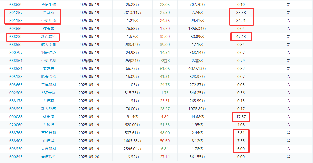Open stock code 688581
Viewport: 313px width, 163px height.
tap(16, 69)
